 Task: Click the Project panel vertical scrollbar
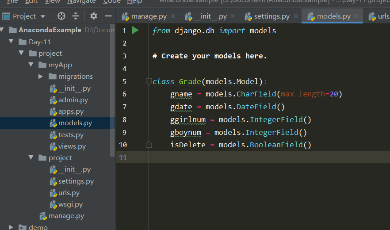pos(112,90)
